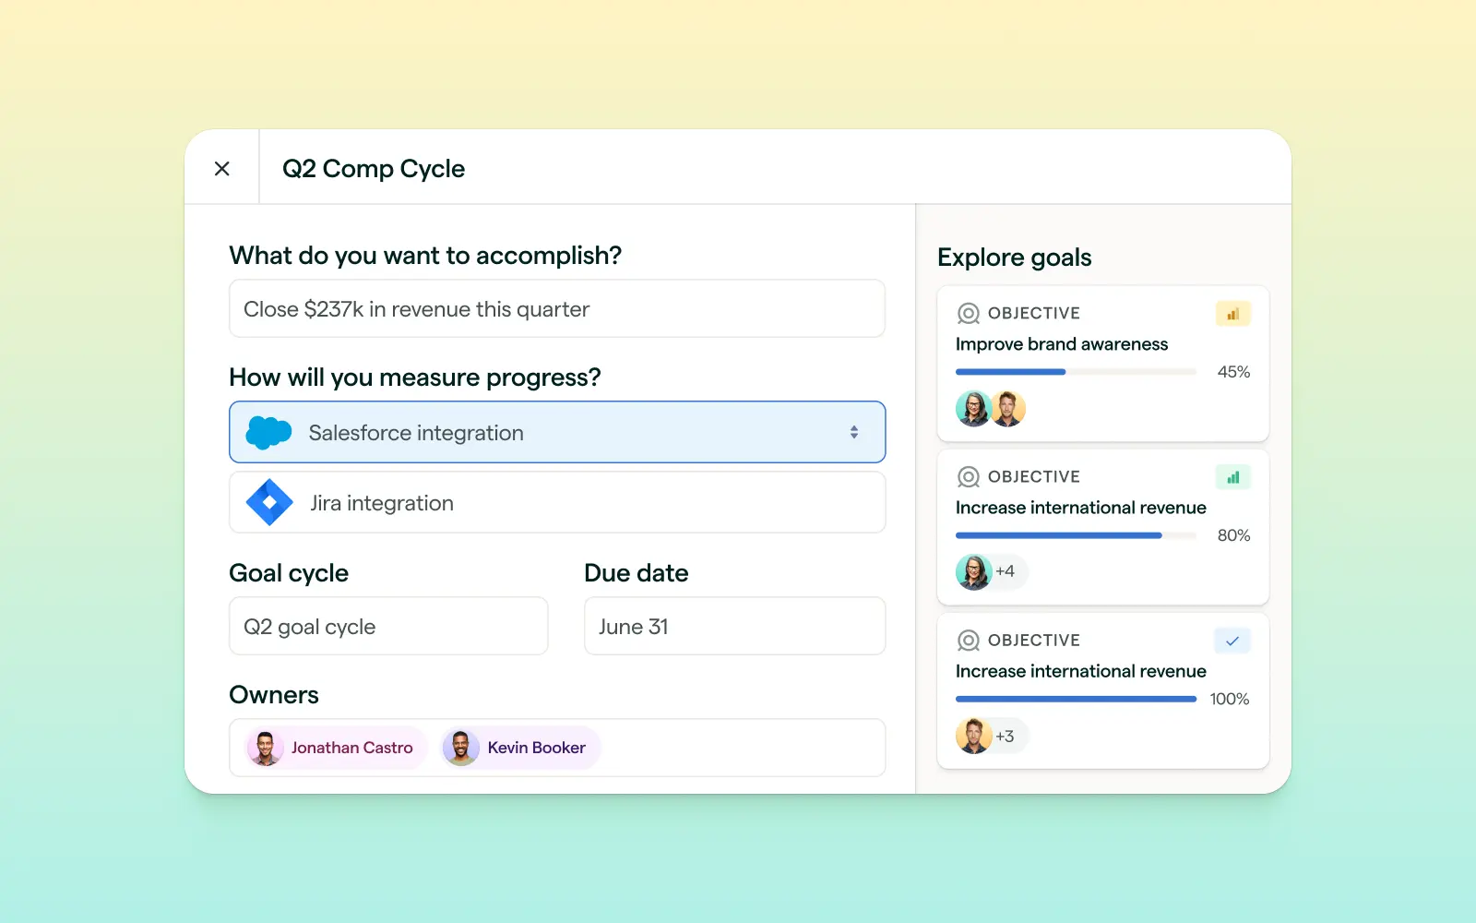Select the Salesforce integration icon

[268, 431]
